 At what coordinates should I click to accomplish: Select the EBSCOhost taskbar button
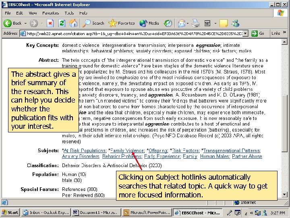197,212
